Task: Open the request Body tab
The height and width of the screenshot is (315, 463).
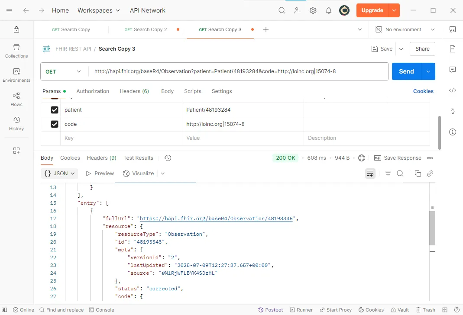Action: (x=168, y=91)
